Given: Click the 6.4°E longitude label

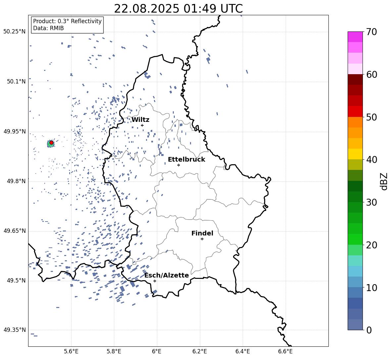Looking at the screenshot, I should click(243, 351).
